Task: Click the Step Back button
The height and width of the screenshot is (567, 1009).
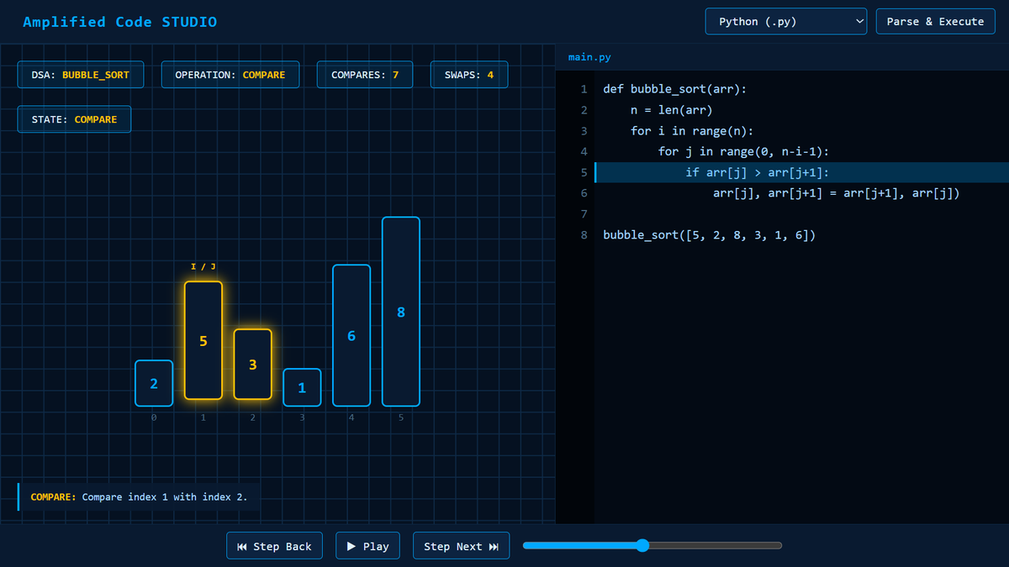Action: pos(275,546)
